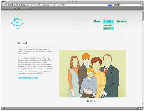Follow the Saber más acerca del libro link
The image size is (144, 111).
pos(28,78)
